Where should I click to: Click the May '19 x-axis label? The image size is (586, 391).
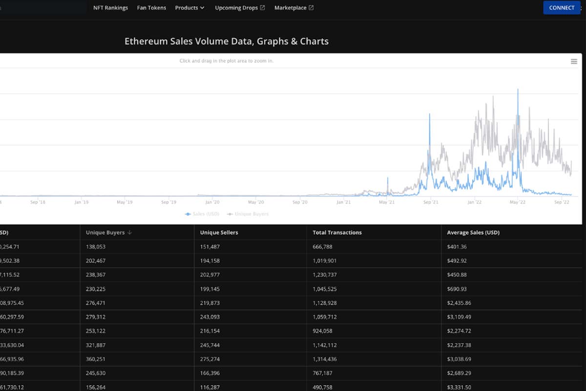[125, 202]
